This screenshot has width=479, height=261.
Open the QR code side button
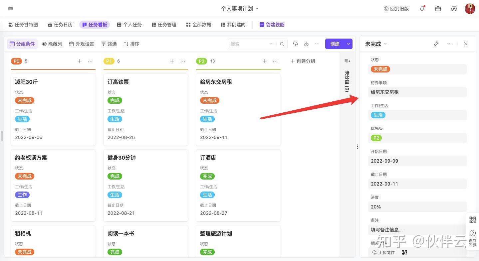pos(472,220)
